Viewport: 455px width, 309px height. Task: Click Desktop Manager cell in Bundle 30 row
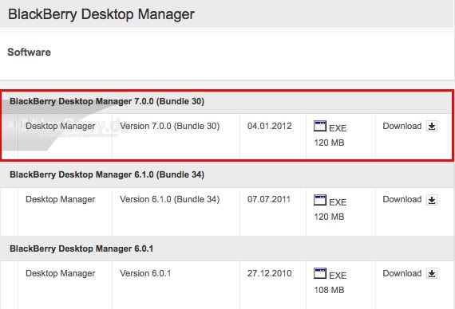(61, 127)
